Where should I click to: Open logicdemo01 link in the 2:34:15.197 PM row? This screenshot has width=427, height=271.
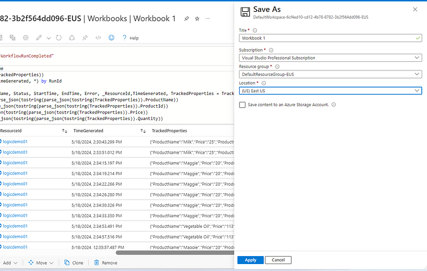(15, 163)
